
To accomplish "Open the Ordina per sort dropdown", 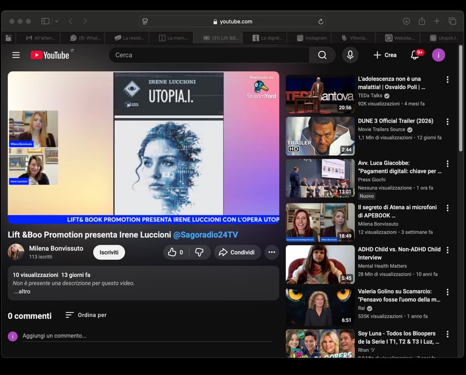I will point(86,315).
